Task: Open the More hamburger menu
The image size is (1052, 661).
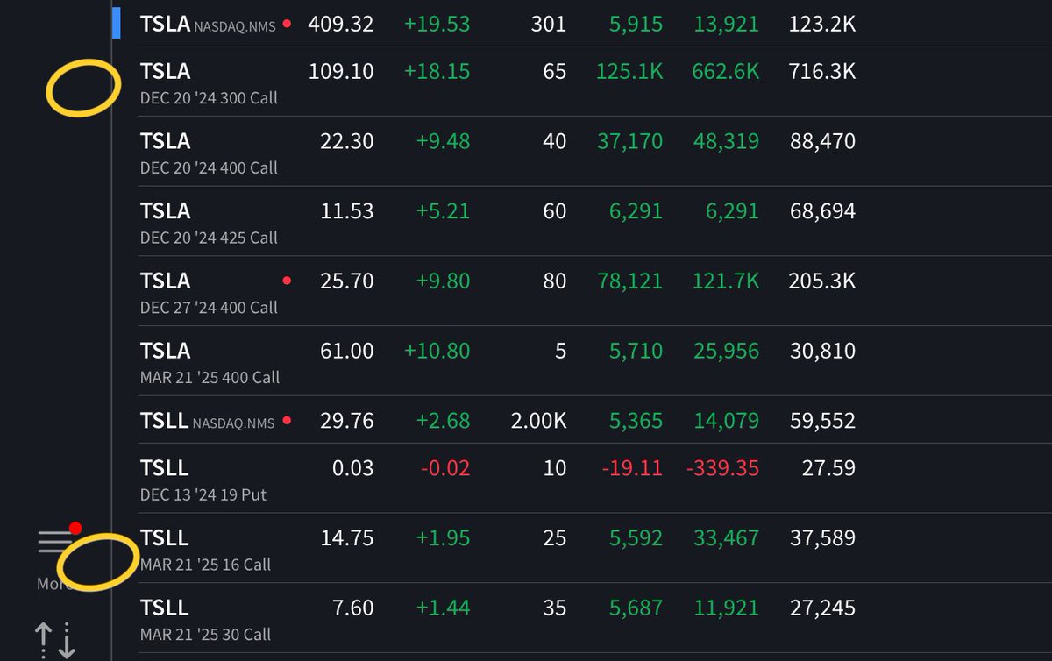Action: 54,541
